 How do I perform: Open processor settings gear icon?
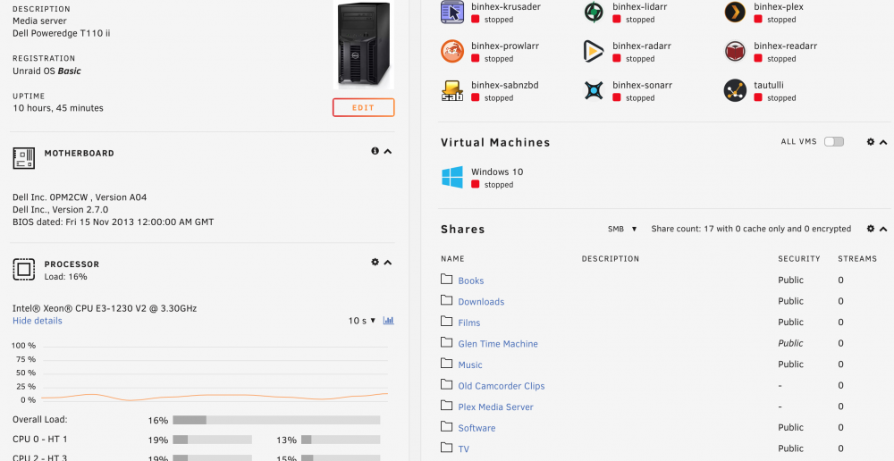375,262
